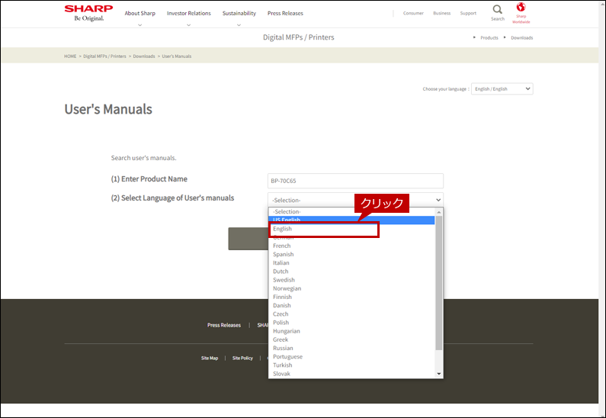Click the language list scrollbar thumb
606x418 pixels.
(439, 283)
